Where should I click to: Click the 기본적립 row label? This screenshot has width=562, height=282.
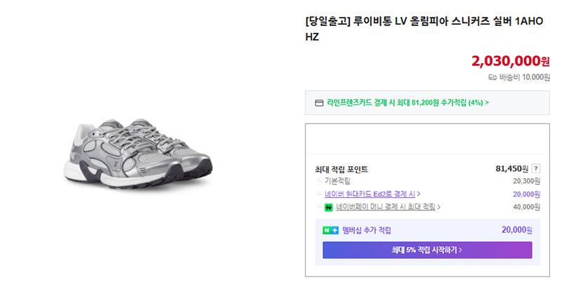click(337, 181)
